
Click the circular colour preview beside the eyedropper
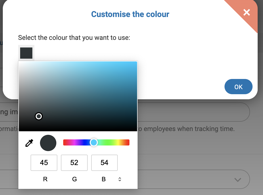48,143
